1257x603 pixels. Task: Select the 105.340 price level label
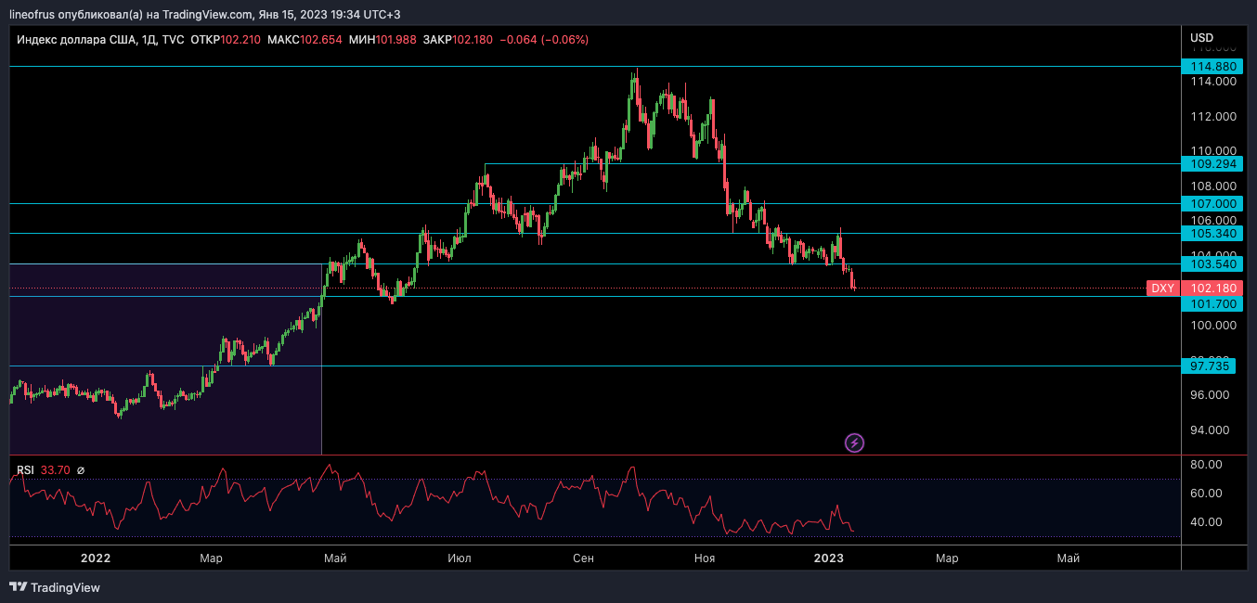pyautogui.click(x=1212, y=233)
